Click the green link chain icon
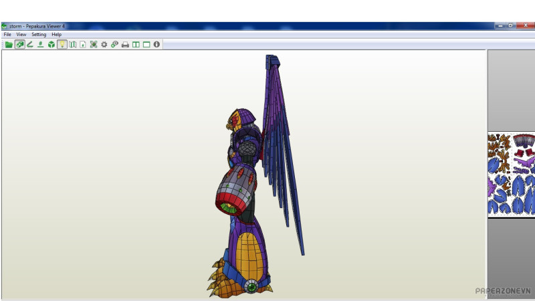The width and height of the screenshot is (535, 301). point(114,45)
